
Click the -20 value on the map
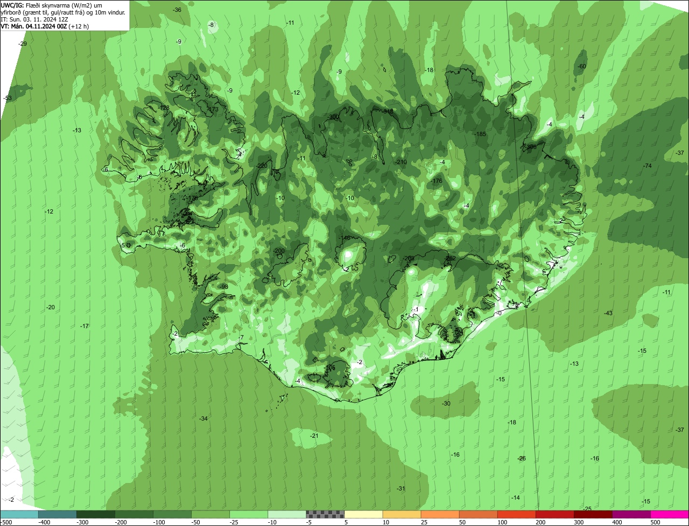tap(51, 308)
